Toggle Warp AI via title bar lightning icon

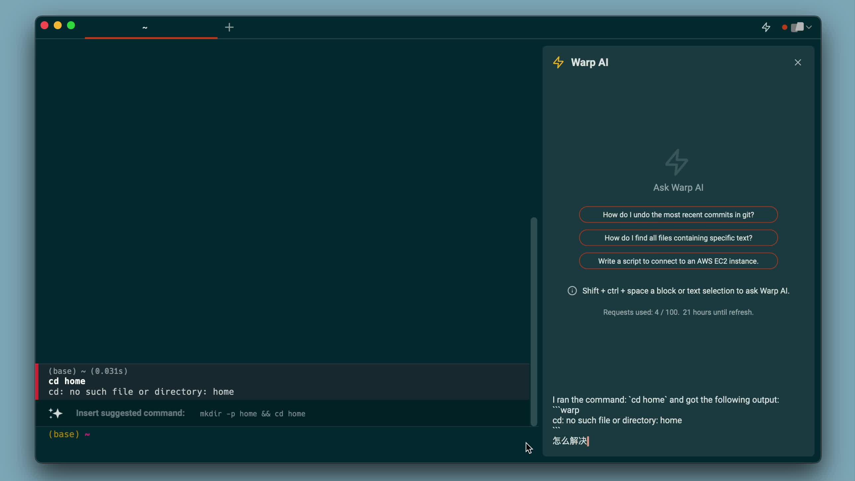[x=766, y=27]
